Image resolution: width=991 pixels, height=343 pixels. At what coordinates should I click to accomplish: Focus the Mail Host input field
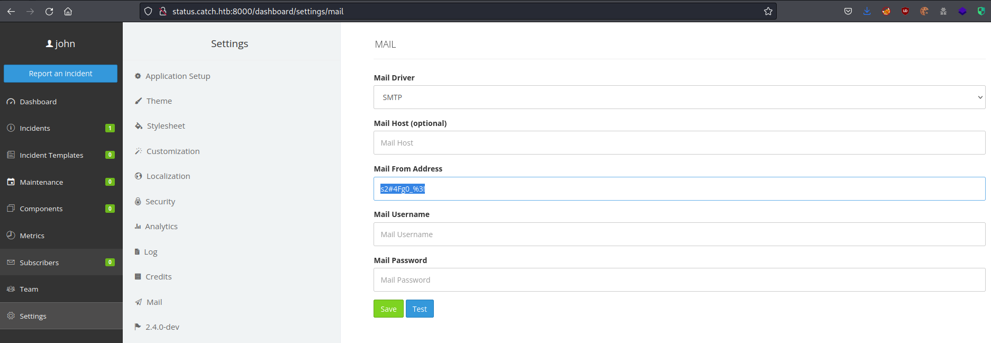pos(679,143)
